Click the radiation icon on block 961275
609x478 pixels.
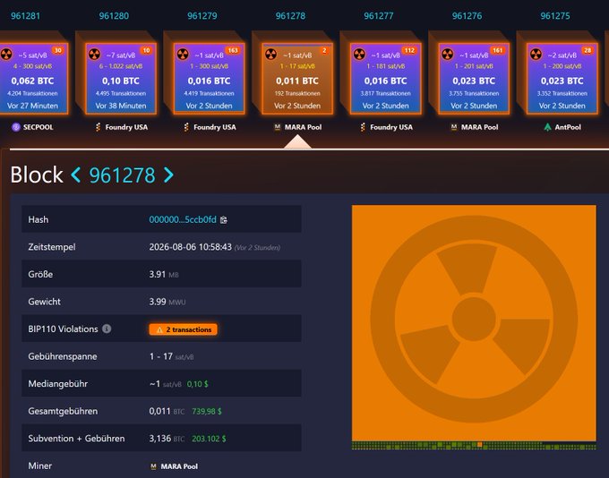[x=536, y=54]
